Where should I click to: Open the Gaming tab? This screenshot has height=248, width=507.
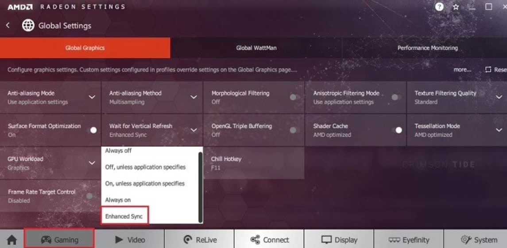coord(59,239)
